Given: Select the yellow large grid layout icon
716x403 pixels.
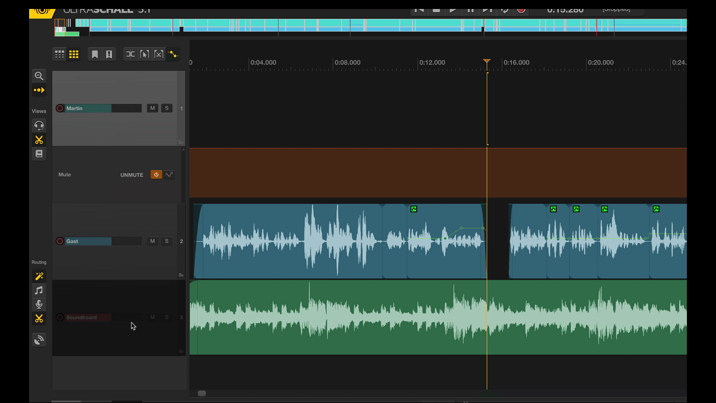Looking at the screenshot, I should pyautogui.click(x=74, y=54).
